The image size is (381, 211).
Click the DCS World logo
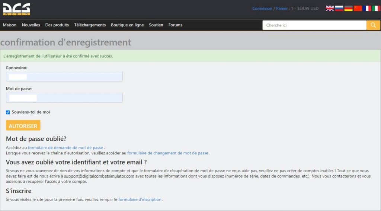click(x=16, y=9)
